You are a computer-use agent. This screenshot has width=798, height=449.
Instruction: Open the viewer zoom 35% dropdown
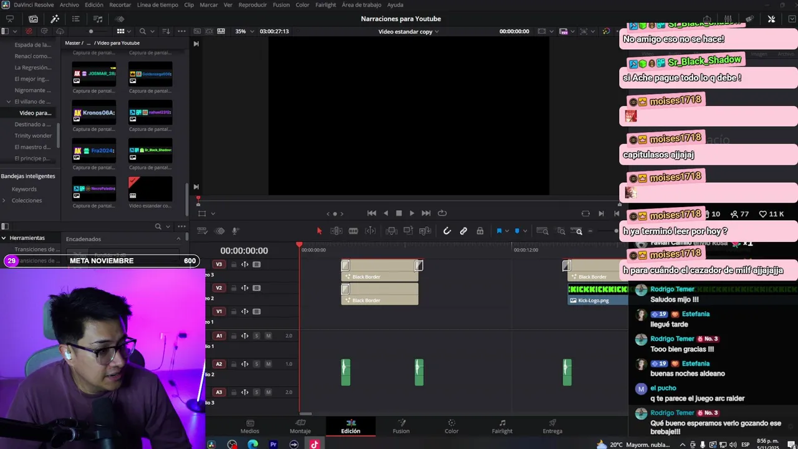click(244, 31)
